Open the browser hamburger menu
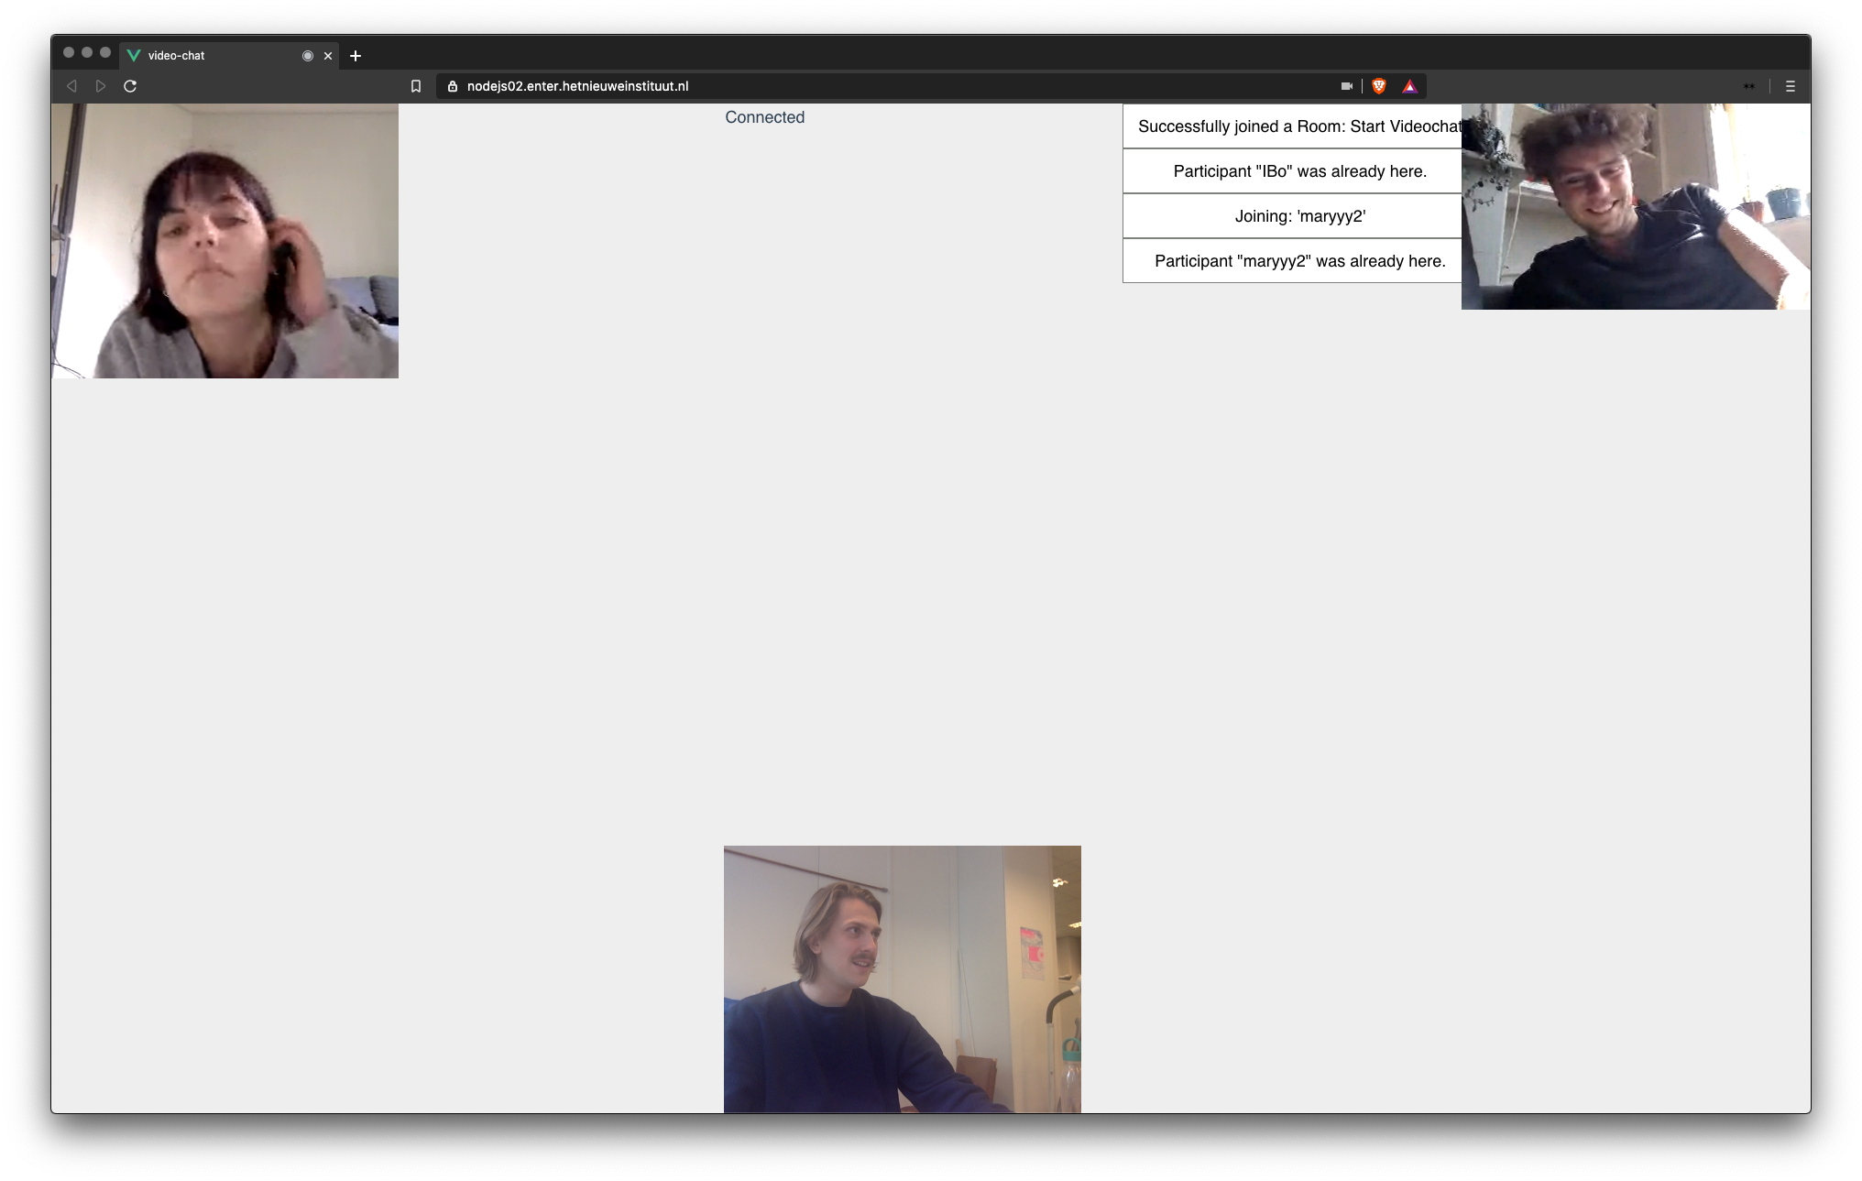1862x1181 pixels. [1790, 86]
